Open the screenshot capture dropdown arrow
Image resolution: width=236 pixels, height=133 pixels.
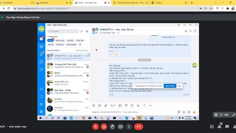click(x=115, y=106)
